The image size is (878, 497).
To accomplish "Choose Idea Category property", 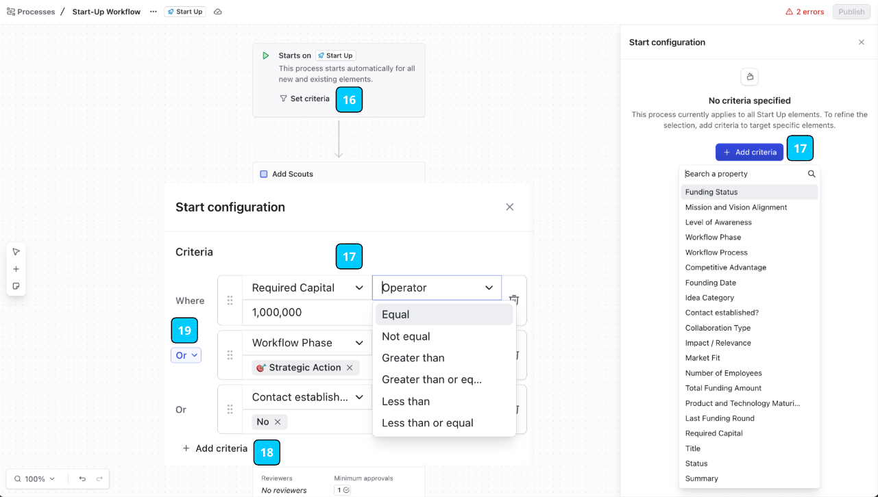I will tap(749, 298).
